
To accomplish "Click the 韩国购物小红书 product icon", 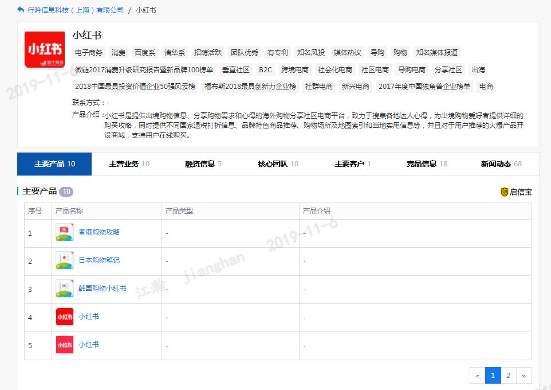I will click(65, 288).
